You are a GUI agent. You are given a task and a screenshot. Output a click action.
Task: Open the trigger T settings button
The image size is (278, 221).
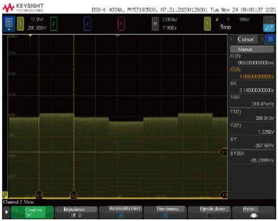coord(207,24)
